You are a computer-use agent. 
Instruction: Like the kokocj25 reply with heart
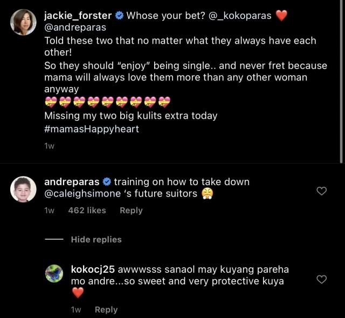point(321,279)
